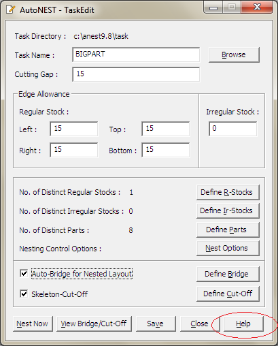Open the Define Ir-Stocks dialog
The image size is (278, 346).
[x=228, y=210]
